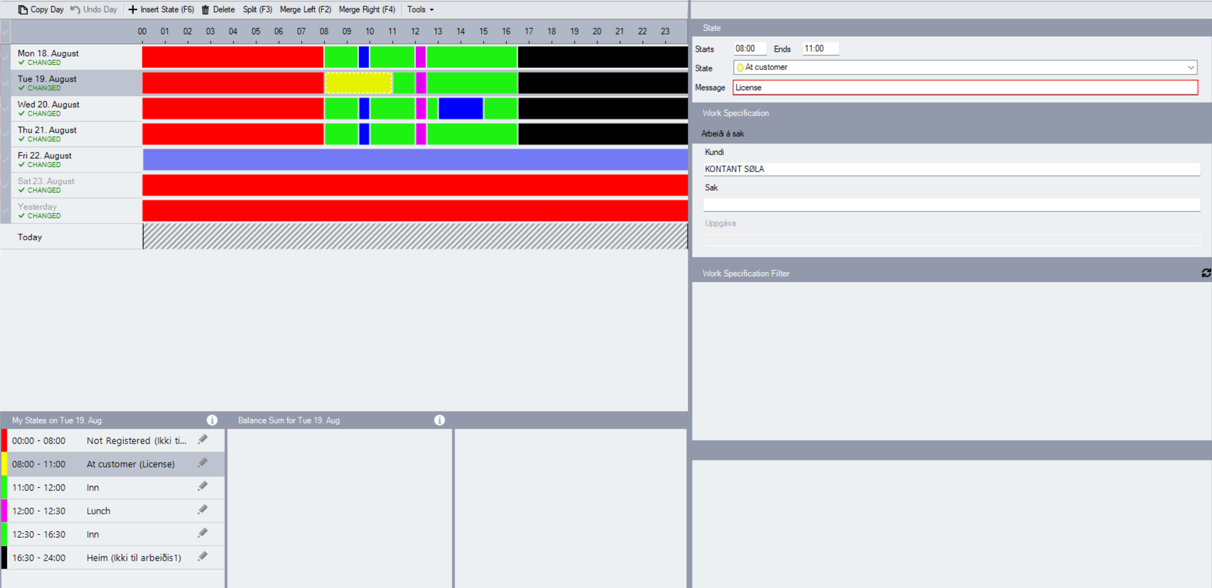
Task: Select the hatched Today timeline bar
Action: pyautogui.click(x=415, y=237)
